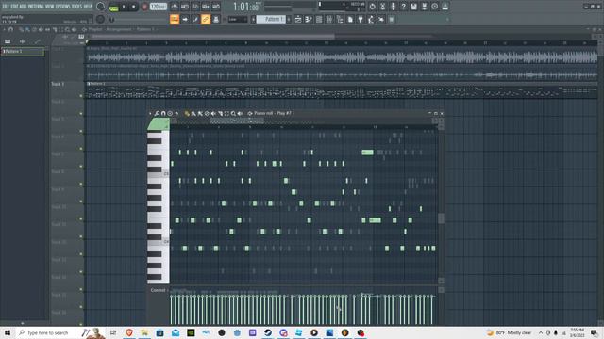This screenshot has height=339, width=604.
Task: Select Pattern 1 in the pattern list
Action: tap(23, 52)
